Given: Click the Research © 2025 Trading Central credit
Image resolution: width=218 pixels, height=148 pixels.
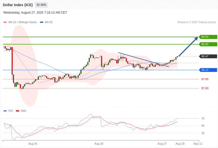Looking at the screenshot, I should (196, 22).
